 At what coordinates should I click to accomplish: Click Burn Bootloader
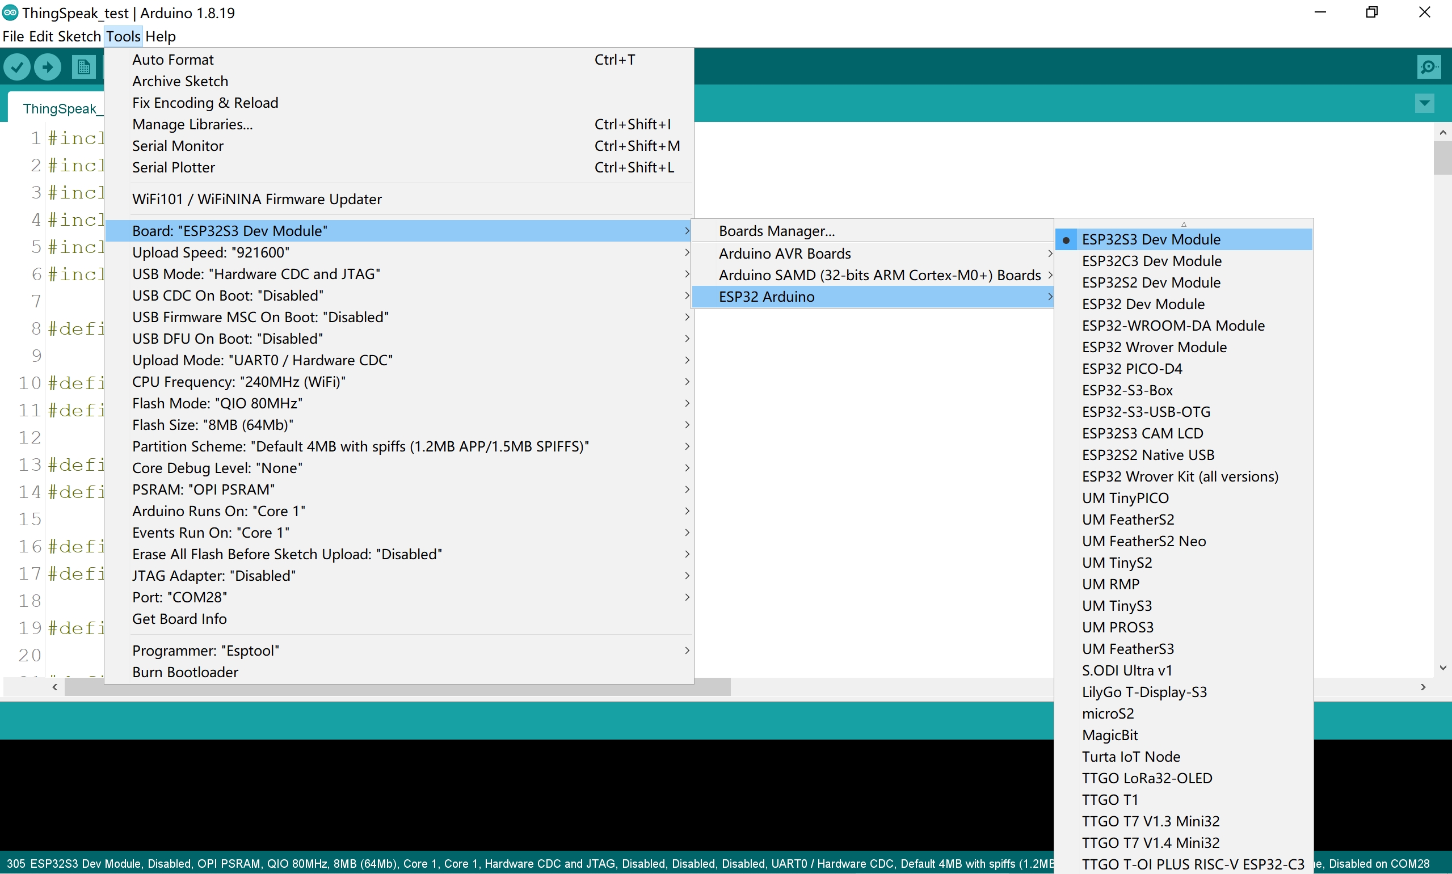[399, 672]
